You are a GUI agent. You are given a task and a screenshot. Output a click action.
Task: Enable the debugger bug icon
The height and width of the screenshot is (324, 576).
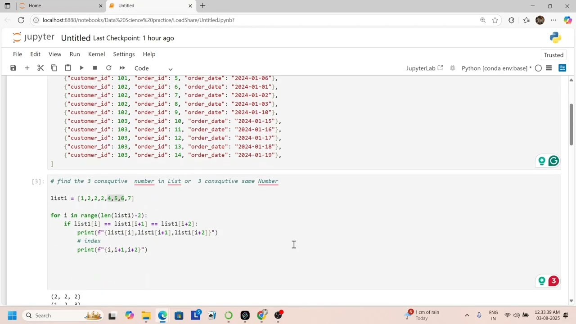coord(452,68)
